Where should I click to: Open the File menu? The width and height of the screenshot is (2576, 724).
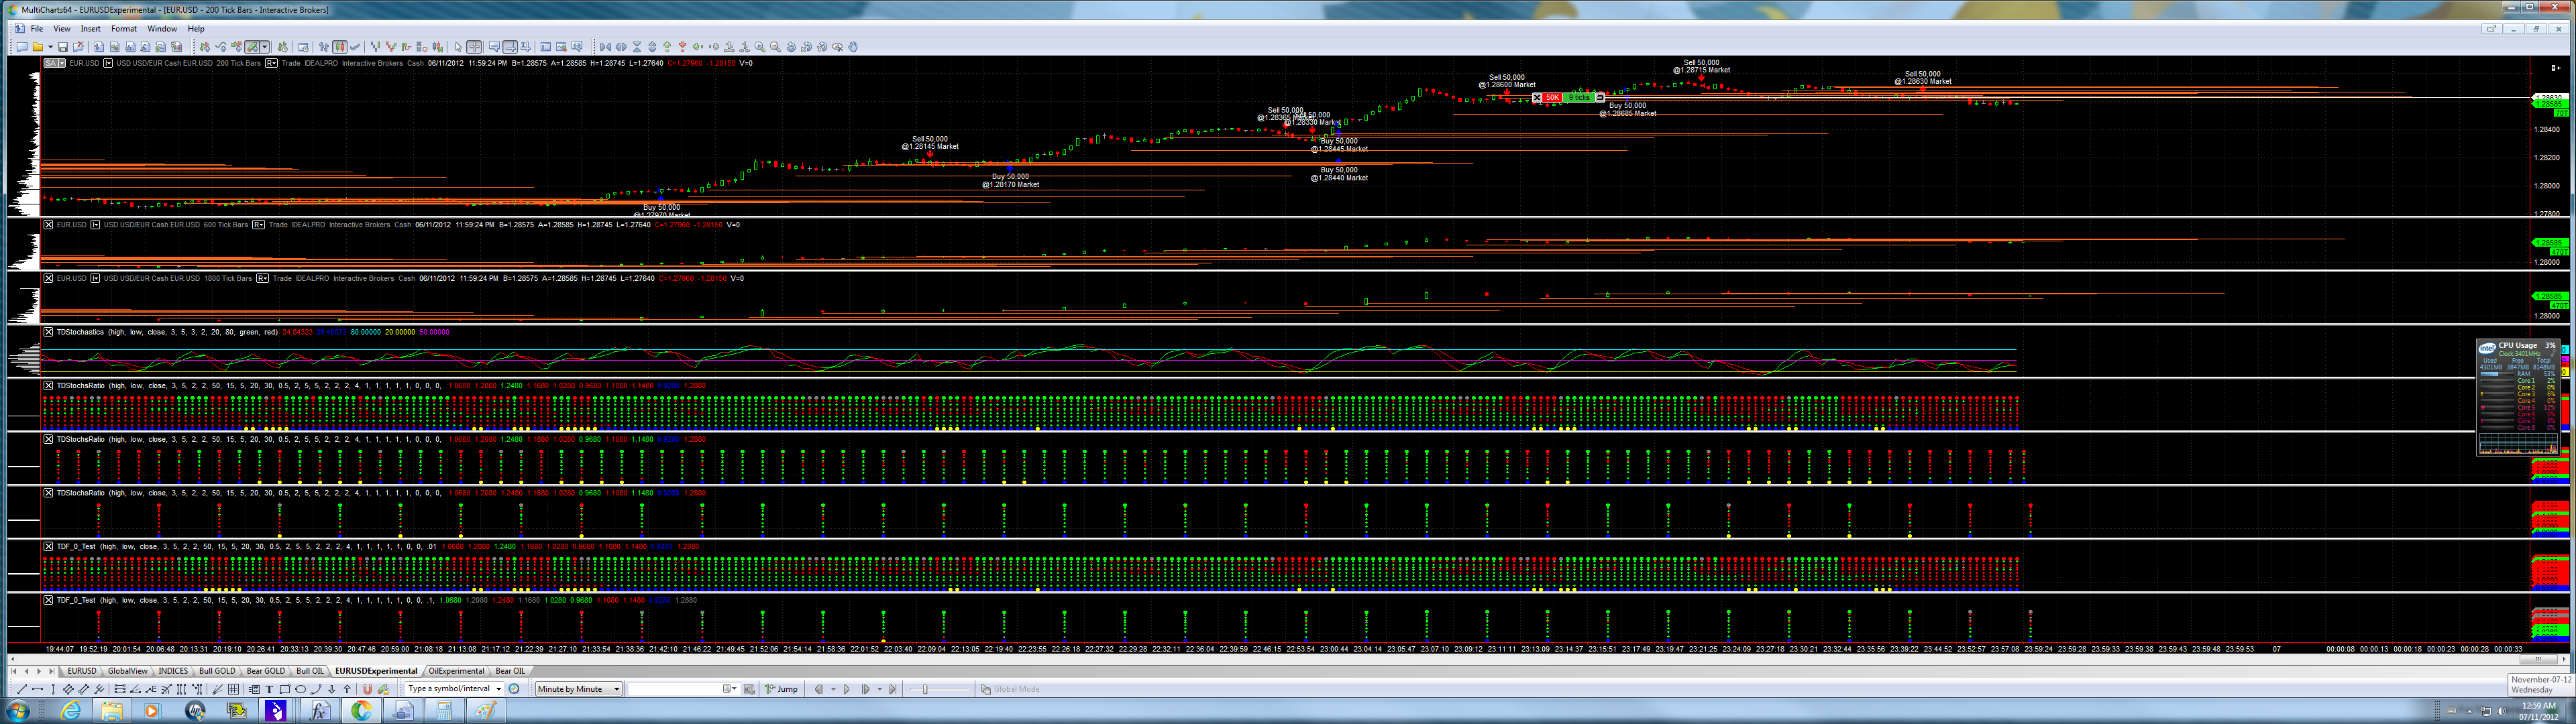37,29
